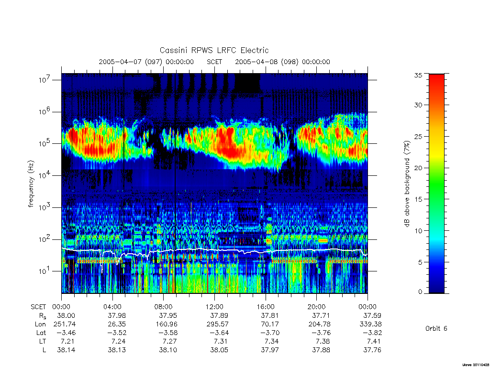Click the 12:00 time axis label
490x367 pixels.
coord(214,307)
